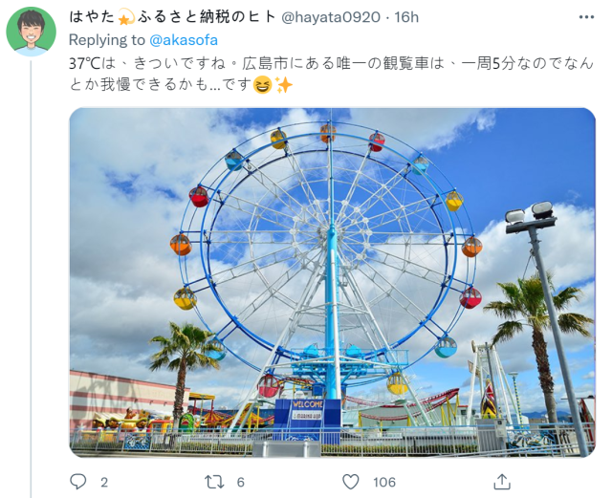Open the @akasofa mention link
The width and height of the screenshot is (612, 498).
(184, 40)
